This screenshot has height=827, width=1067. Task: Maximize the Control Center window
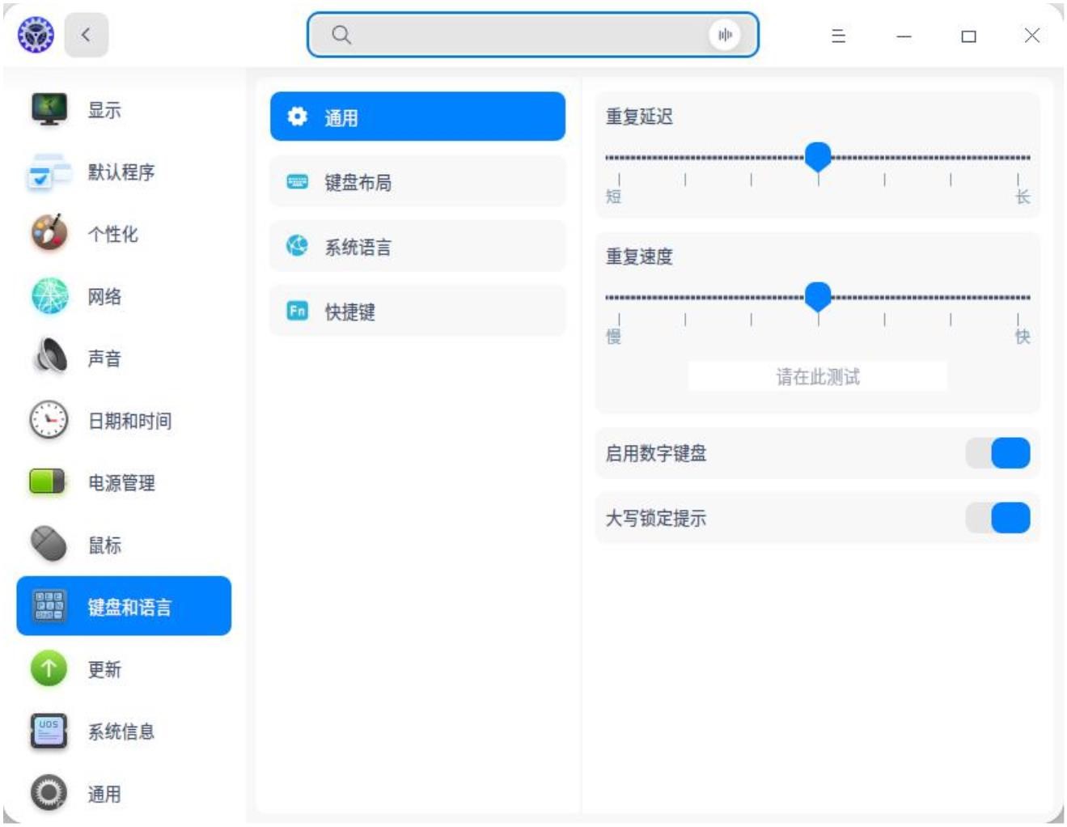968,36
